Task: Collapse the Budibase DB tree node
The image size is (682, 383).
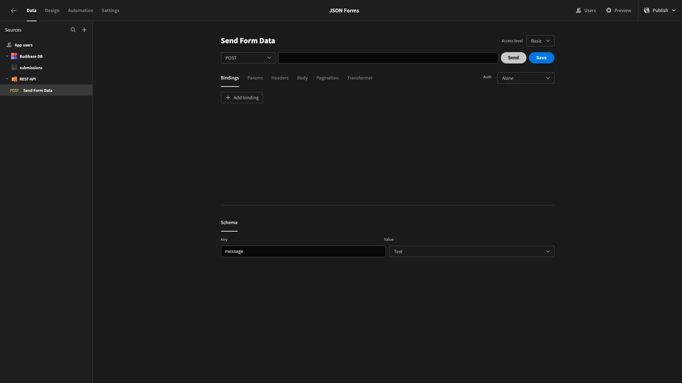Action: pyautogui.click(x=7, y=56)
